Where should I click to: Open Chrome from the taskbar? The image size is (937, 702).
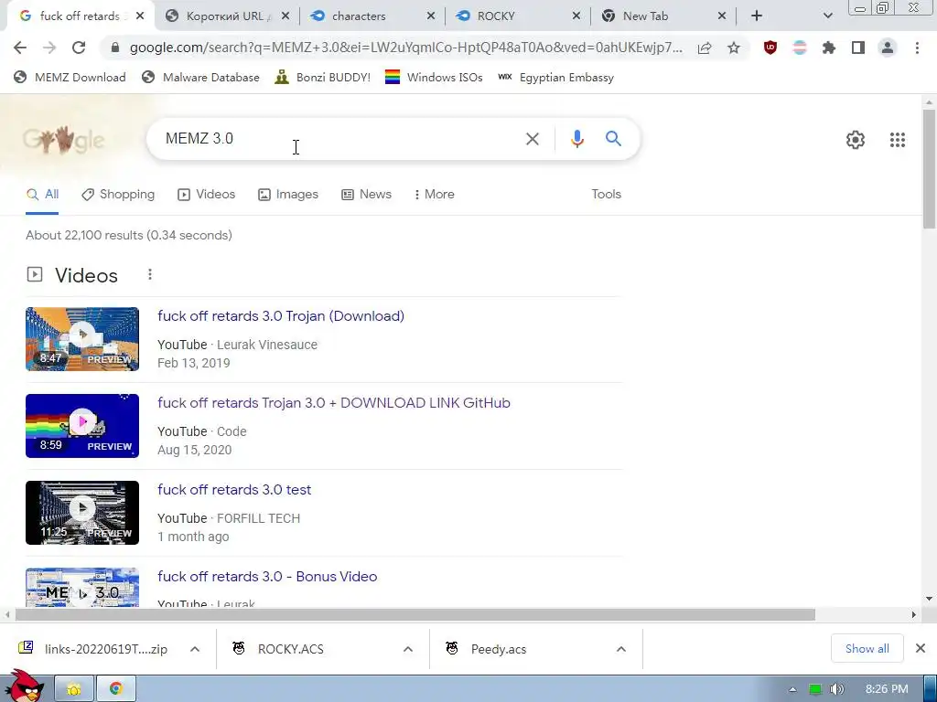(116, 689)
